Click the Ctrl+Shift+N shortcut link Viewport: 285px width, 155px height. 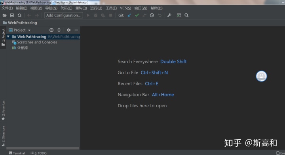pos(154,73)
